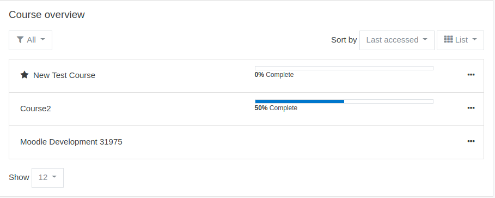Viewport: 495px width, 198px height.
Task: Open the All courses filter dropdown
Action: [x=30, y=40]
